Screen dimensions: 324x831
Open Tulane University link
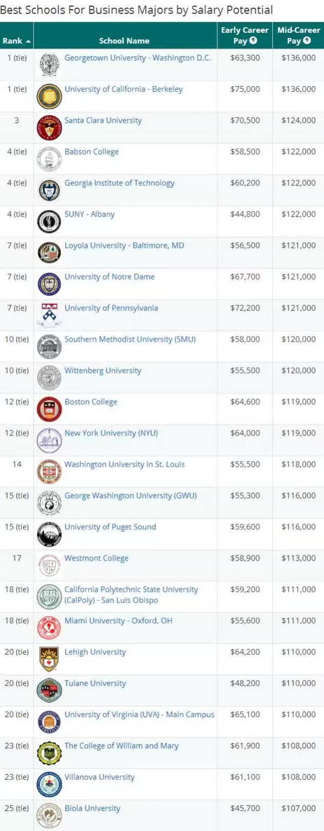click(95, 683)
